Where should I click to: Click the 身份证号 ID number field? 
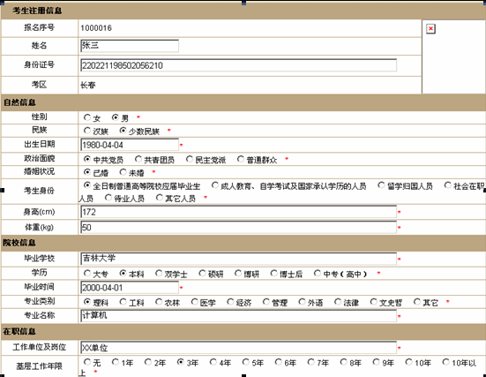[x=238, y=65]
